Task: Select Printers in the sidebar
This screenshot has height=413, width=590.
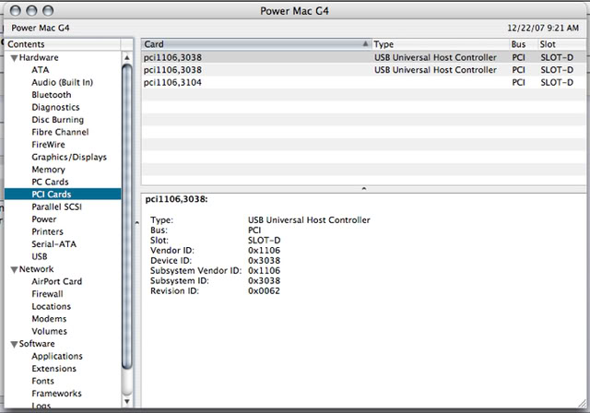Action: tap(47, 231)
